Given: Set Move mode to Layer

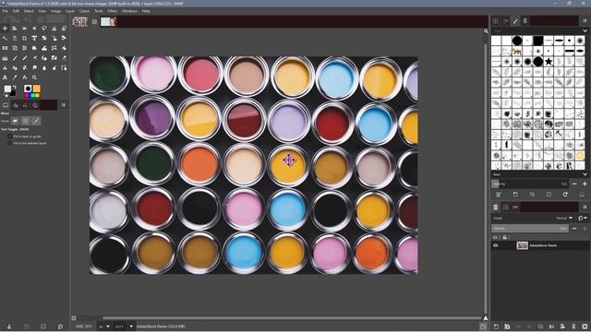Looking at the screenshot, I should tap(15, 121).
